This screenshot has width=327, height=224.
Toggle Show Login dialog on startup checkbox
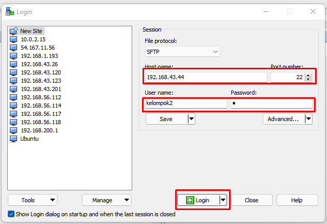coord(11,214)
